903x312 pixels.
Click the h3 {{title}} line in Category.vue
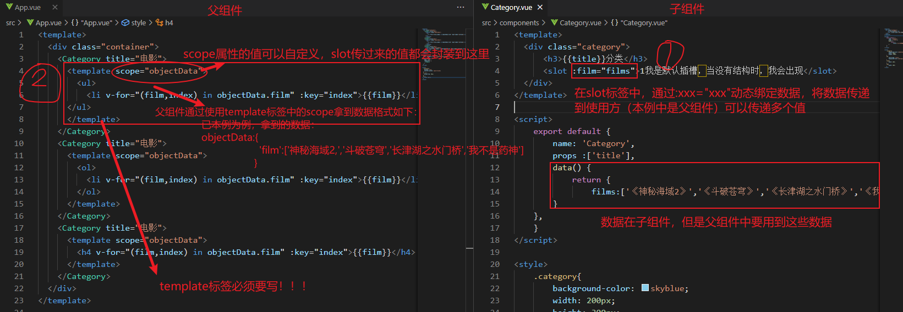coord(595,59)
